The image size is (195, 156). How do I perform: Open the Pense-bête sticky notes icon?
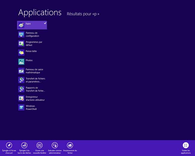pos(21,52)
